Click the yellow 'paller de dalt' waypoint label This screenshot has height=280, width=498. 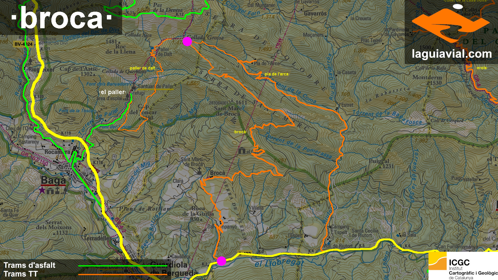click(142, 68)
